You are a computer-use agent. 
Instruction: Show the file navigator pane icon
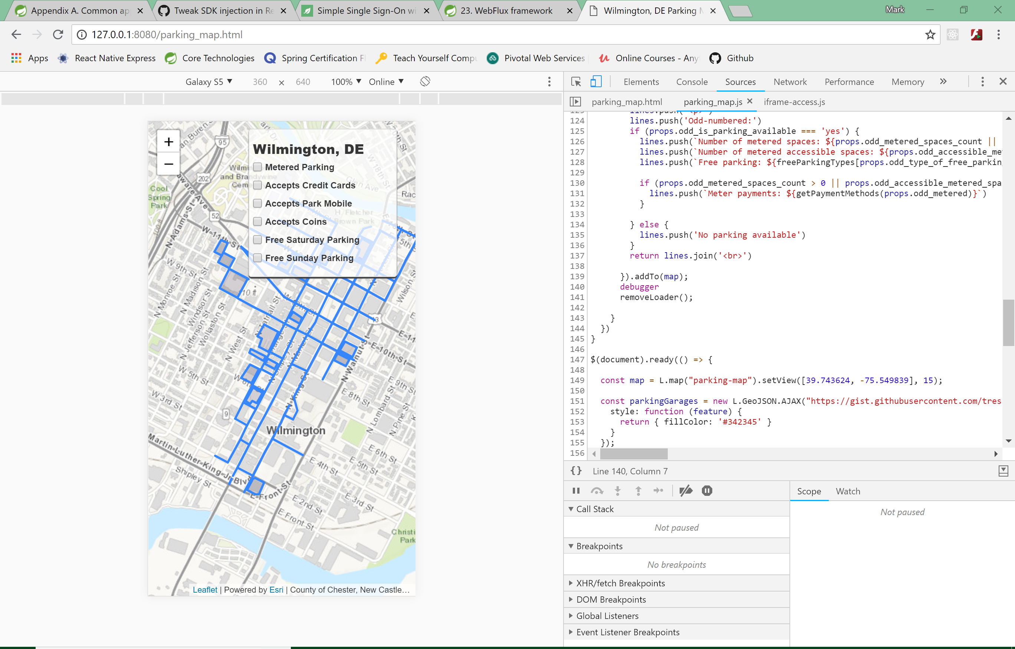coord(575,102)
